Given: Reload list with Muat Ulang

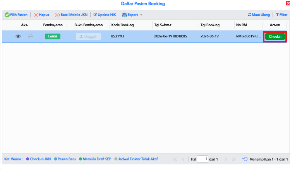Looking at the screenshot, I should (259, 15).
